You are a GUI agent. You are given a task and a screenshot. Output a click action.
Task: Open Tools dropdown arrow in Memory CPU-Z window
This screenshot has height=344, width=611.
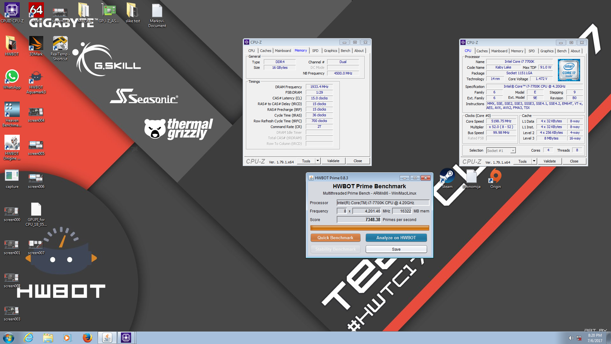[x=317, y=161]
